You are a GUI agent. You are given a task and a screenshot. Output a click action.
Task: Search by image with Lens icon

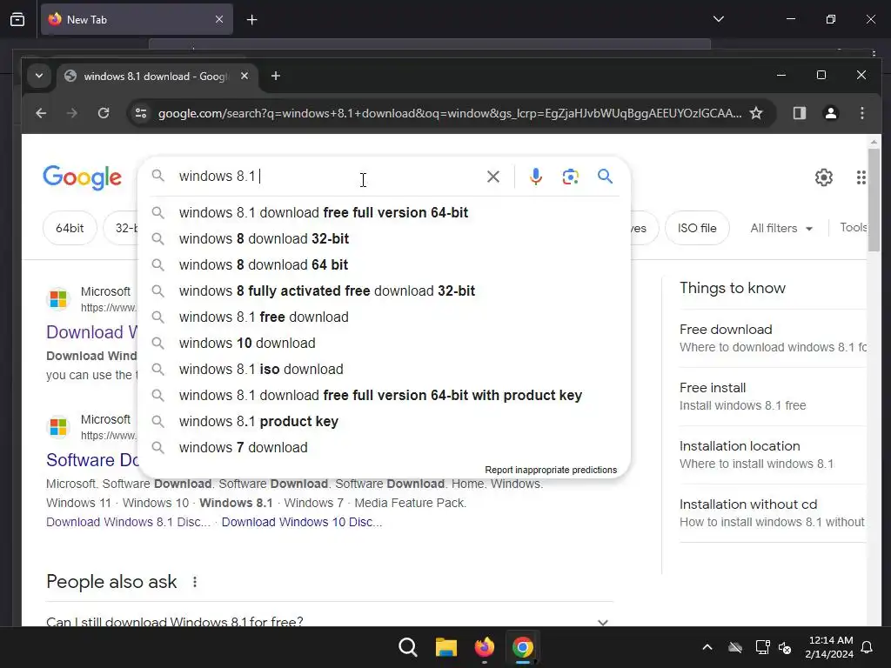click(x=571, y=177)
